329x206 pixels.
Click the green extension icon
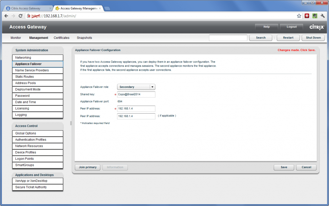pos(315,16)
